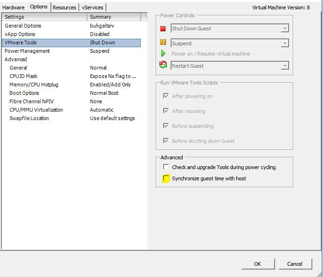Go to the vServices tab
The image size is (323, 277).
[x=92, y=7]
